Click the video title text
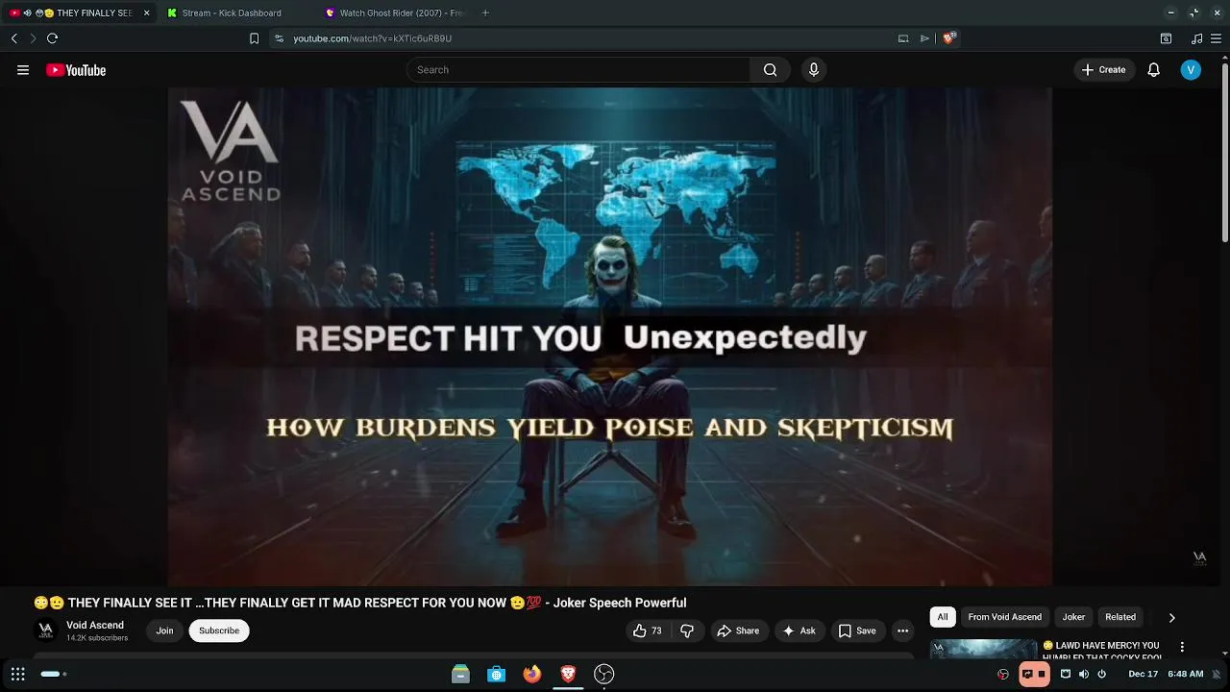Image resolution: width=1230 pixels, height=692 pixels. tap(359, 603)
